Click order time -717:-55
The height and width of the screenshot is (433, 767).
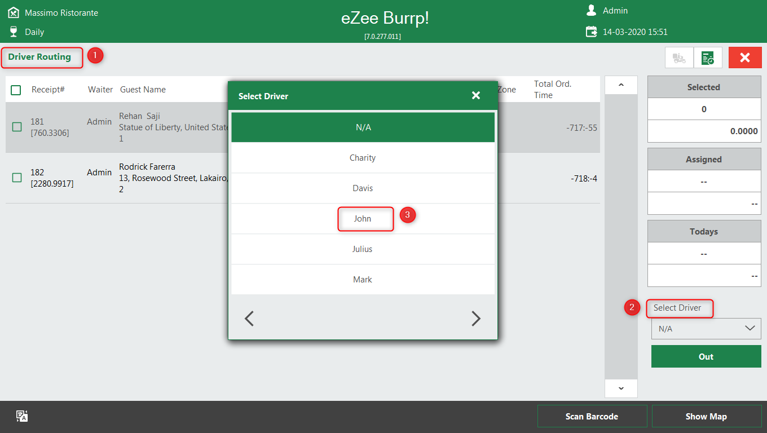click(x=581, y=128)
